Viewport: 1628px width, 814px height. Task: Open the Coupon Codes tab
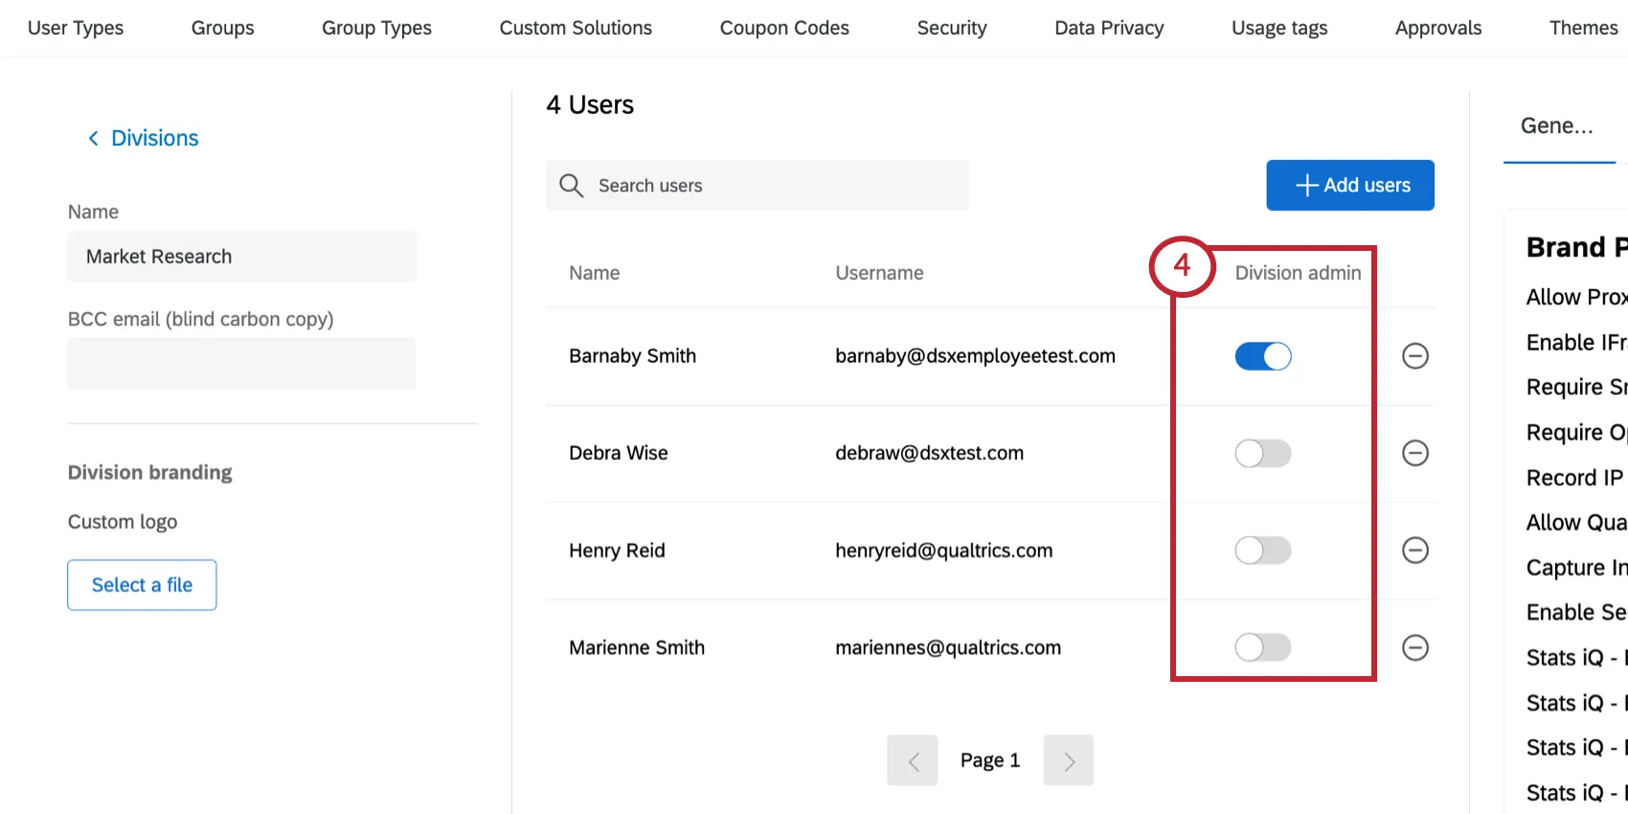point(784,28)
